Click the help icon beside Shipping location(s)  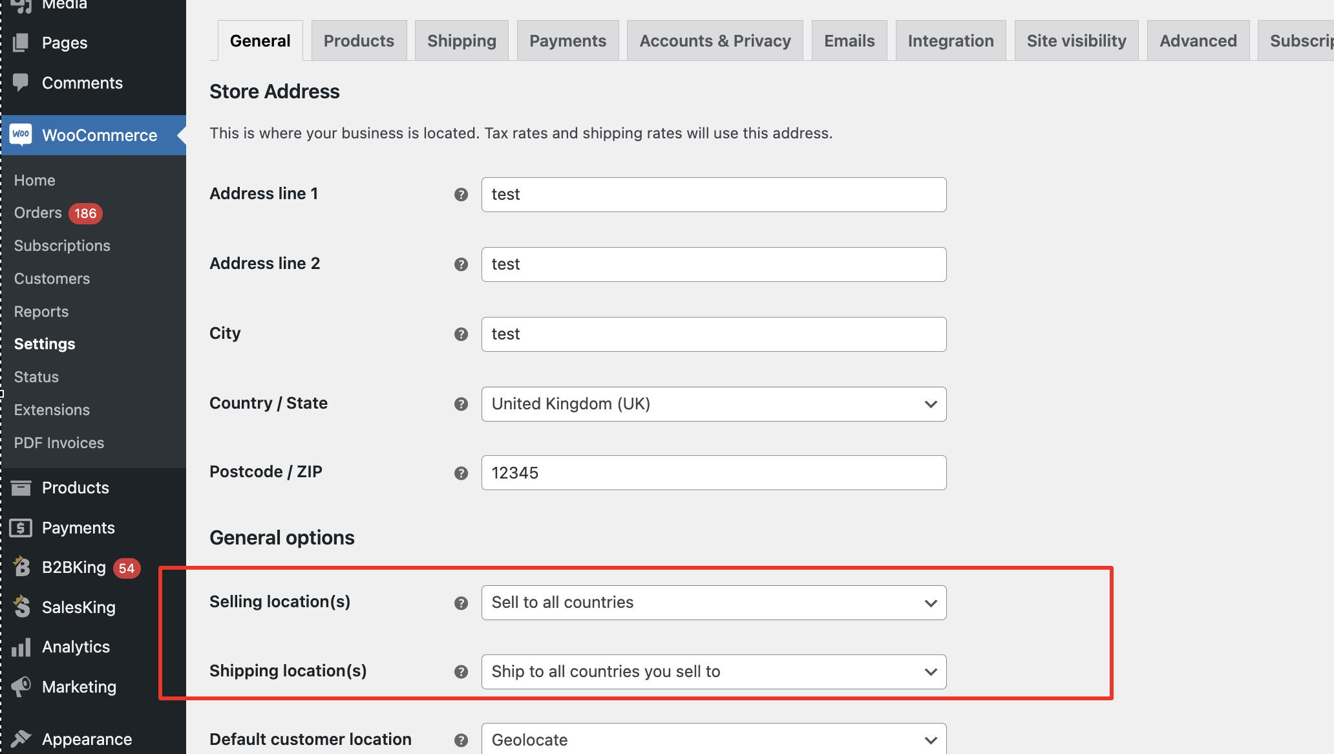[461, 672]
